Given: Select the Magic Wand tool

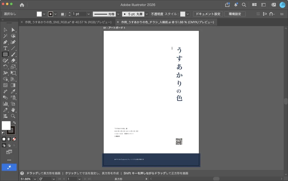Looking at the screenshot, I should (5, 36).
